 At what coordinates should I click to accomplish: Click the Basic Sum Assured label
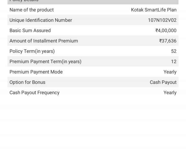tap(30, 30)
